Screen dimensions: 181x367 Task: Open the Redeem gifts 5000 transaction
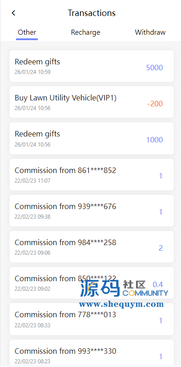(x=92, y=66)
